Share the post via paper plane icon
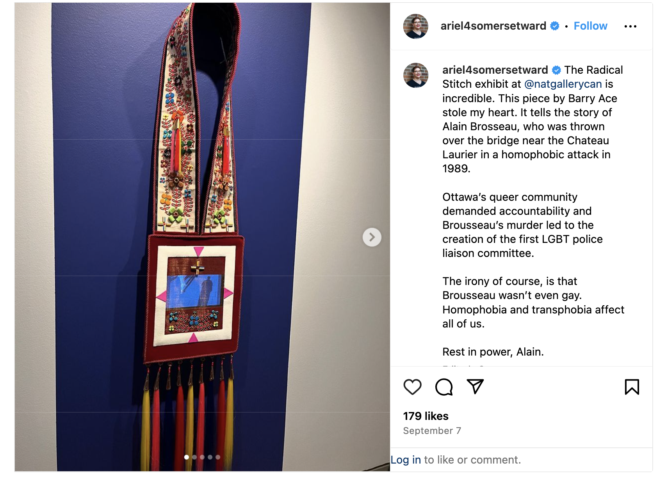The image size is (659, 485). coord(475,386)
